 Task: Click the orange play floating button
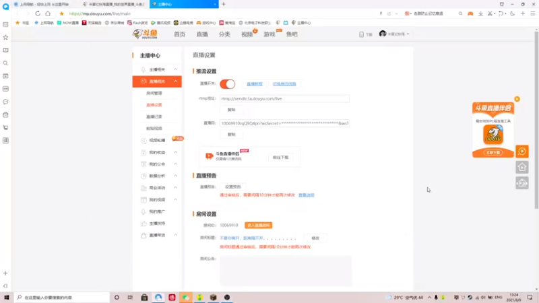(x=522, y=151)
